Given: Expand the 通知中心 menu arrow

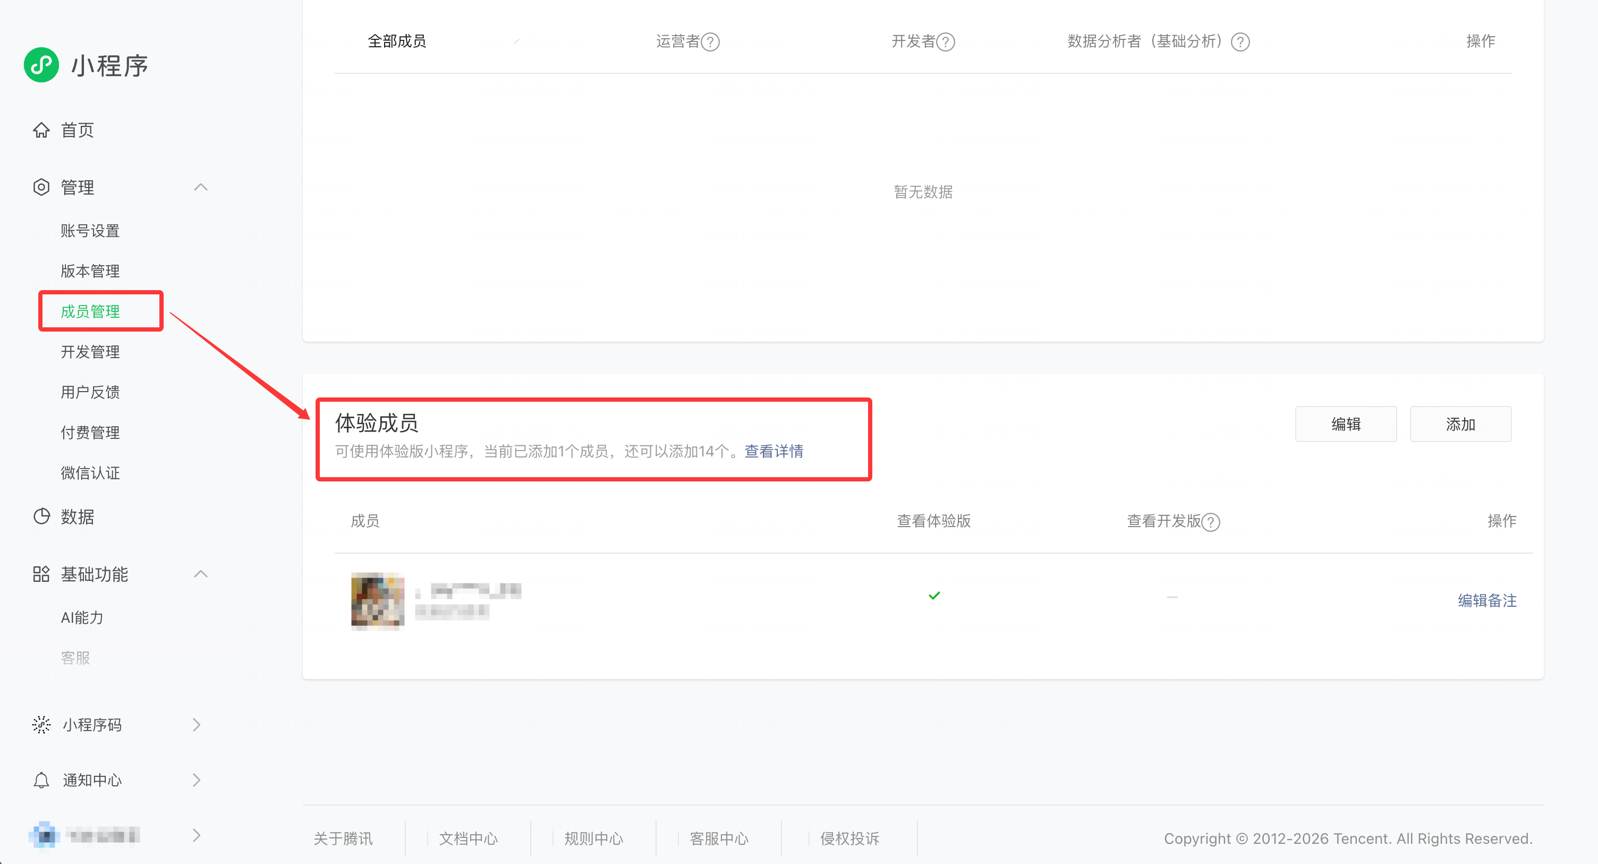Looking at the screenshot, I should point(197,780).
